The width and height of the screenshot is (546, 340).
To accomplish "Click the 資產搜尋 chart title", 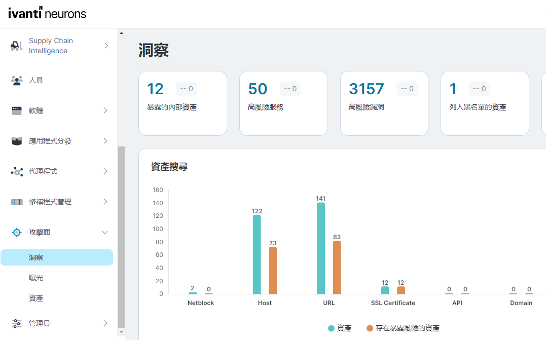I will point(169,167).
